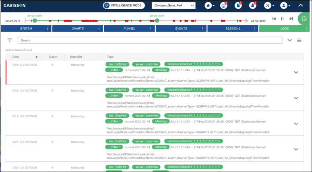Screen dimensions: 312x172
Task: Click 'ncmon-2020-02-18' in the second row
Action: [x=137, y=96]
